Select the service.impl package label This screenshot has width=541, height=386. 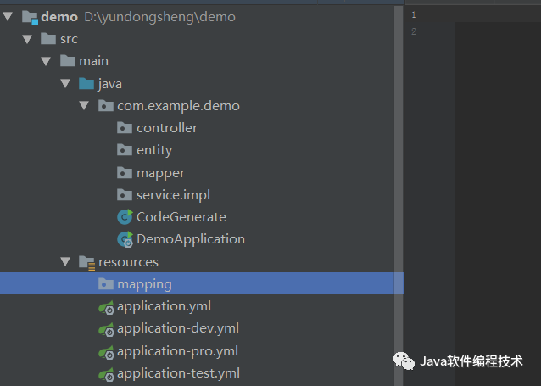[173, 195]
